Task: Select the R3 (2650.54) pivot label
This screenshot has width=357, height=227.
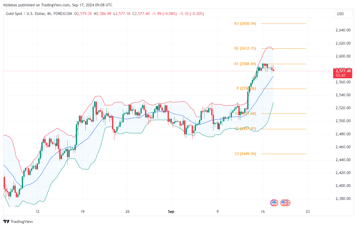Action: click(x=245, y=24)
